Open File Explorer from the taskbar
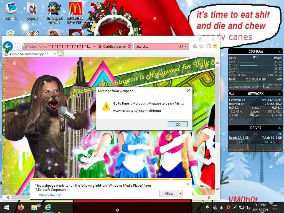The width and height of the screenshot is (284, 213). coord(34,207)
